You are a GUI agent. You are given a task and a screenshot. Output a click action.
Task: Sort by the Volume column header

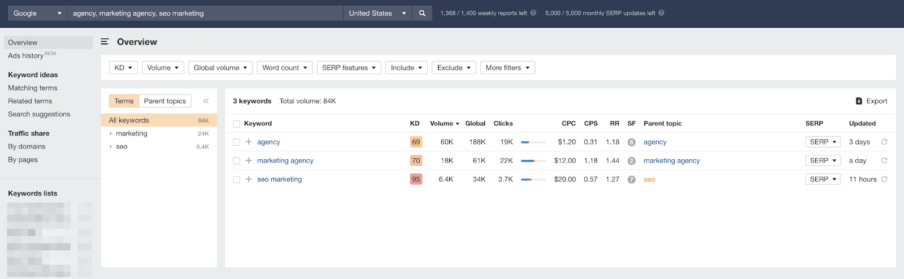tap(444, 123)
